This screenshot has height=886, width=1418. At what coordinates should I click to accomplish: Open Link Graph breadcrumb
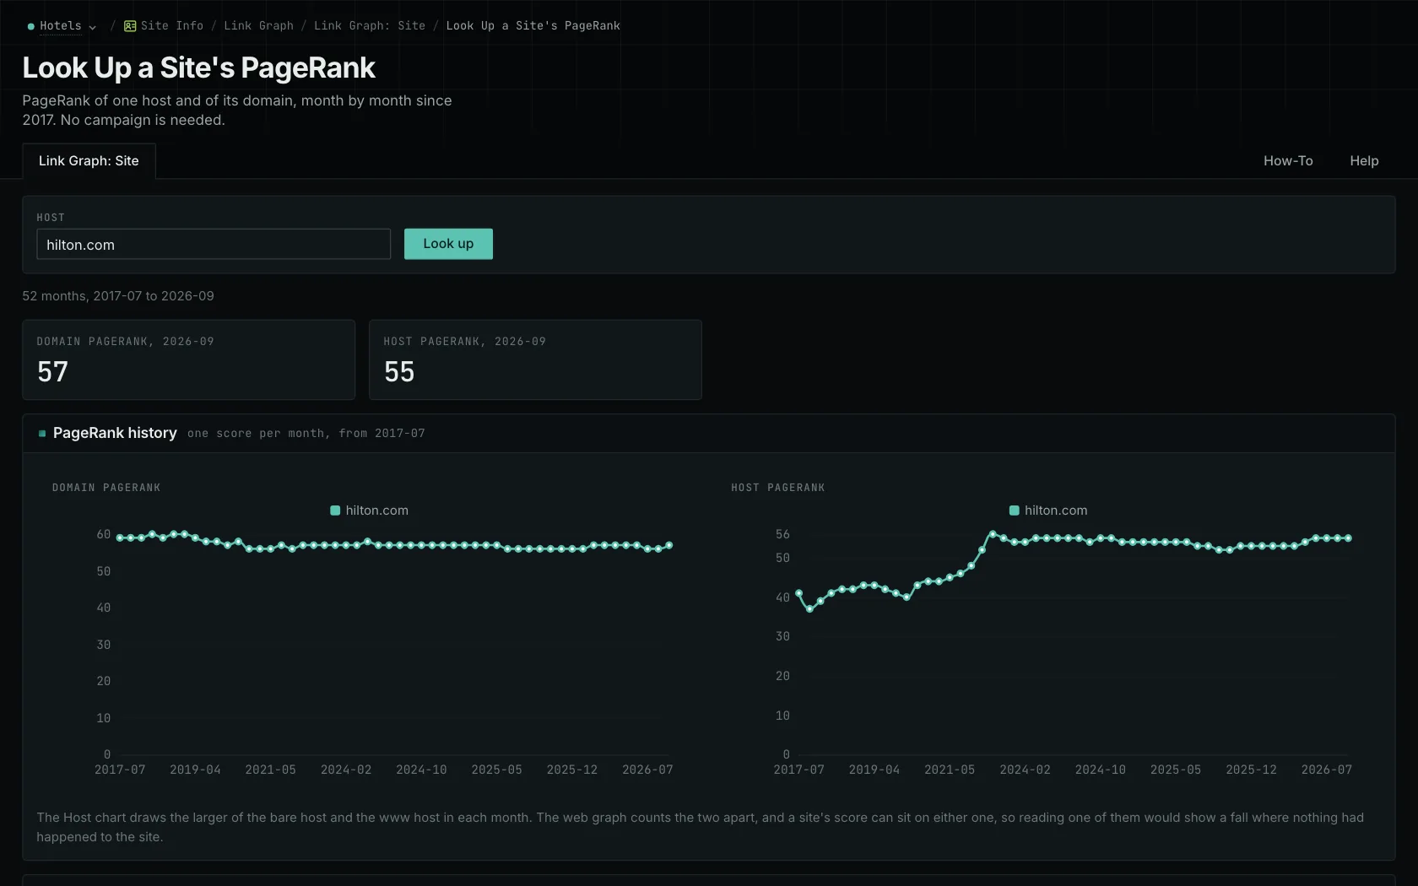[x=258, y=26]
